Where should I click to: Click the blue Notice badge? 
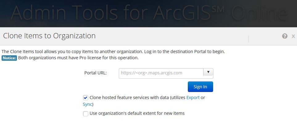pyautogui.click(x=9, y=58)
